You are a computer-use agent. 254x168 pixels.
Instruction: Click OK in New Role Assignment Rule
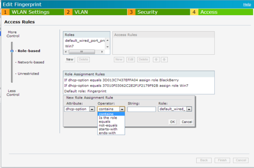(x=172, y=122)
